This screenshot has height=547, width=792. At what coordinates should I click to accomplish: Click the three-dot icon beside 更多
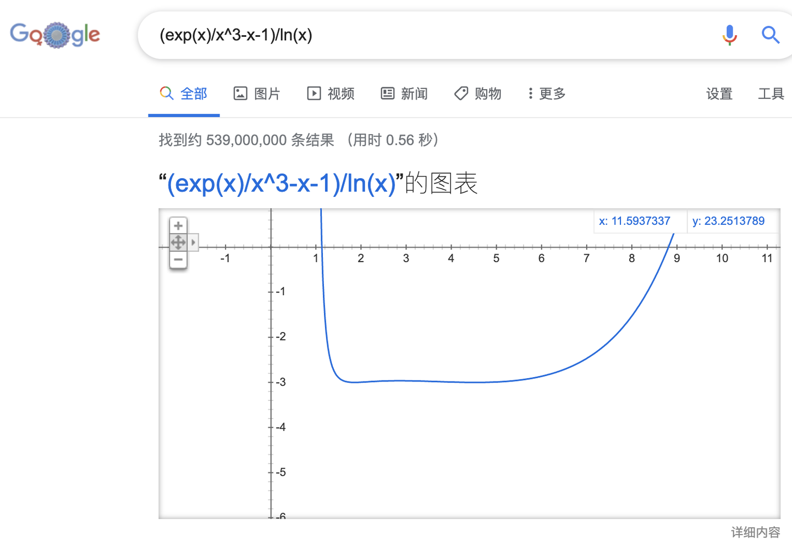(530, 93)
